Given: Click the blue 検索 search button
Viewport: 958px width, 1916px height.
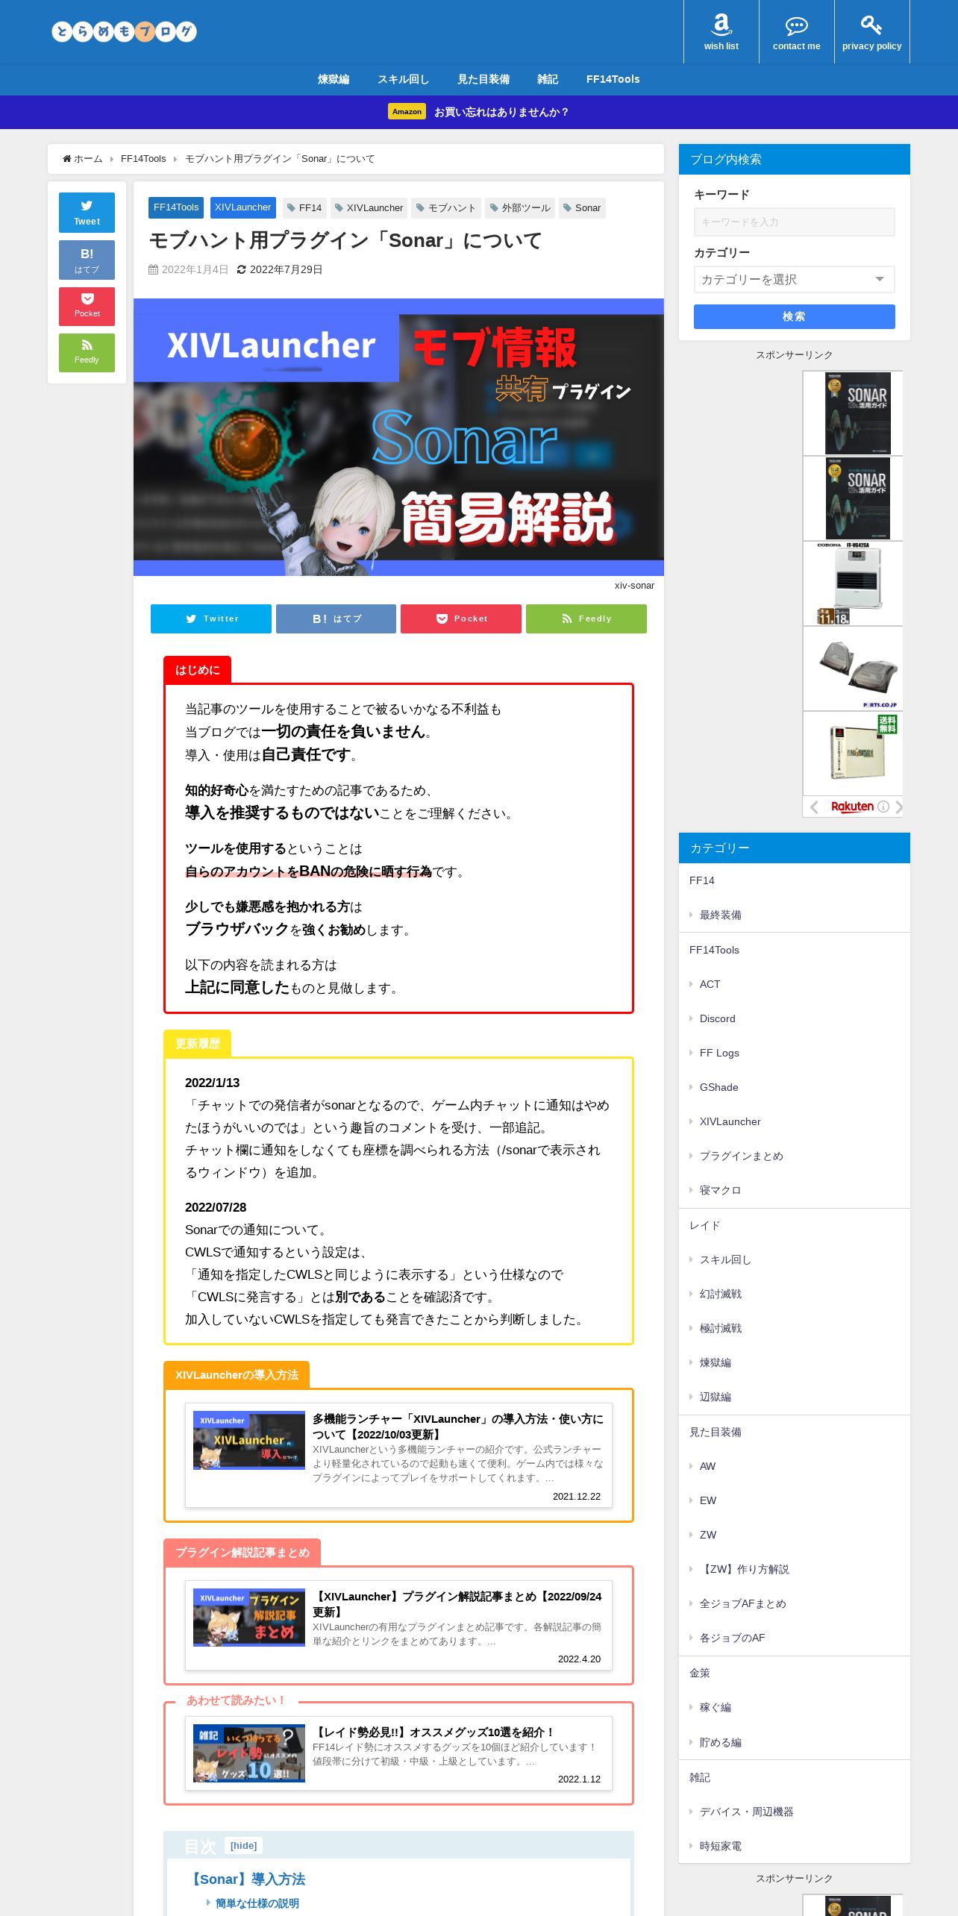Looking at the screenshot, I should (794, 316).
